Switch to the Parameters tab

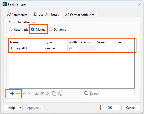pos(17,15)
